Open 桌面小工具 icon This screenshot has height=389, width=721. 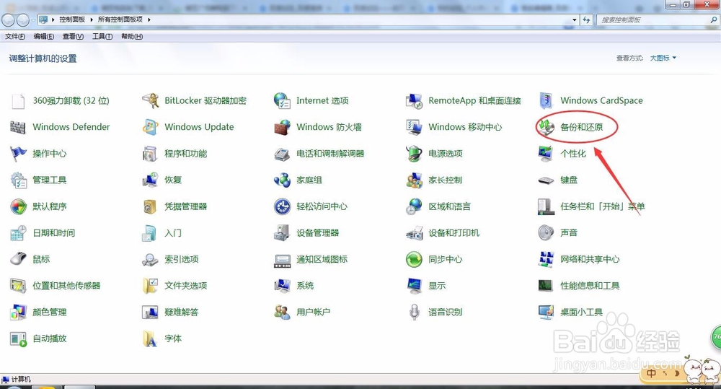[546, 312]
